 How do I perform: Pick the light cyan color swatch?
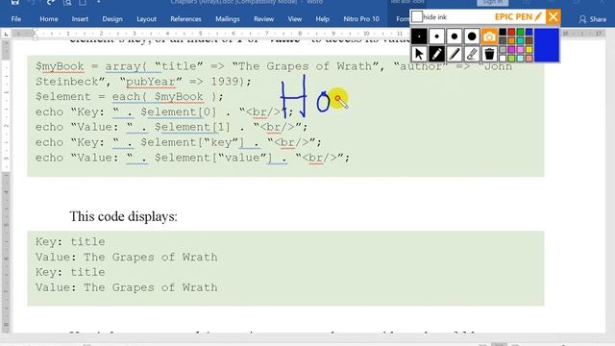coord(521,59)
